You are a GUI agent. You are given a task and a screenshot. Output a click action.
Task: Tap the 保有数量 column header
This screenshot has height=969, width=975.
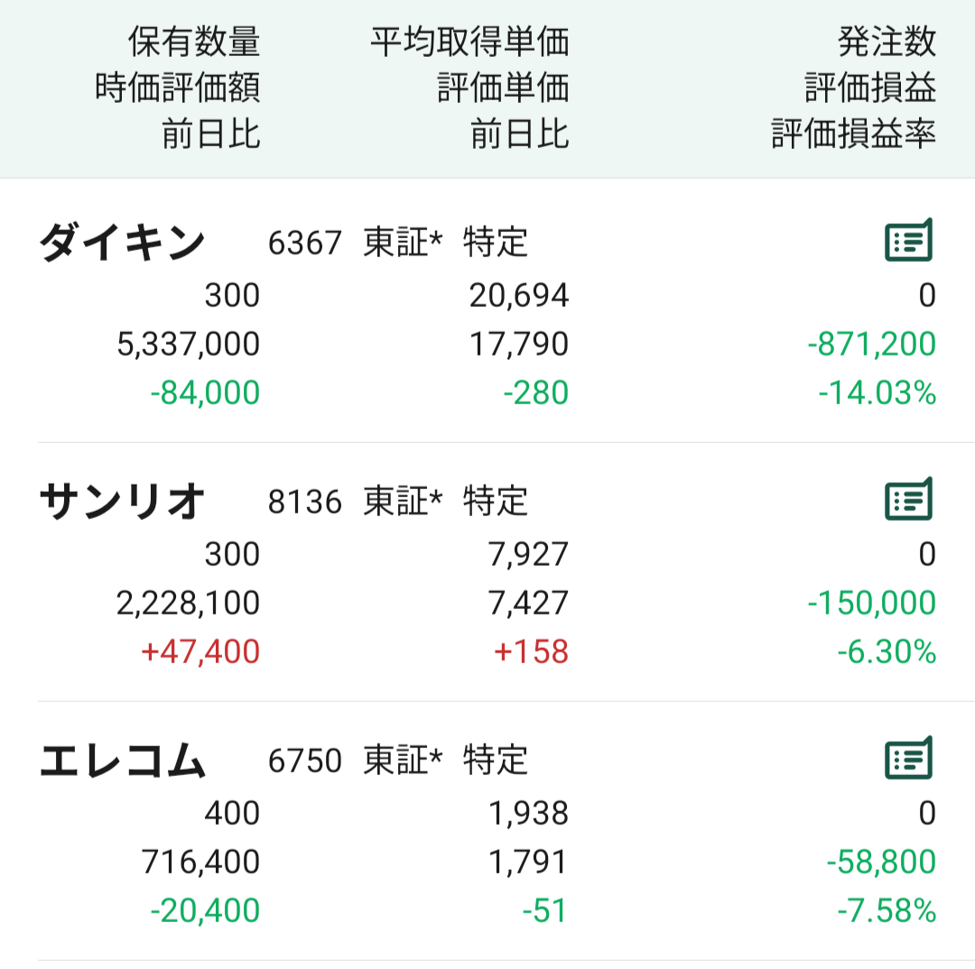coord(194,42)
